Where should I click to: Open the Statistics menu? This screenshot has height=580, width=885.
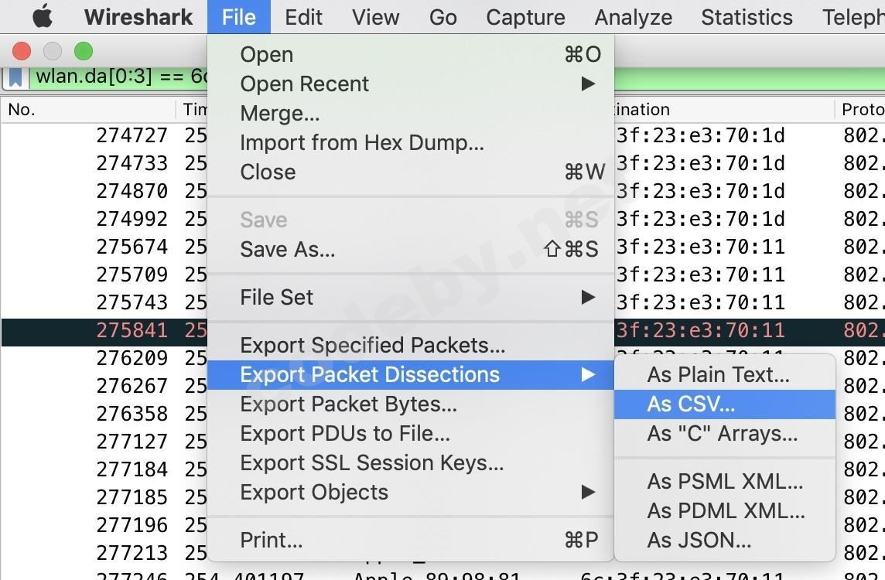[x=747, y=17]
